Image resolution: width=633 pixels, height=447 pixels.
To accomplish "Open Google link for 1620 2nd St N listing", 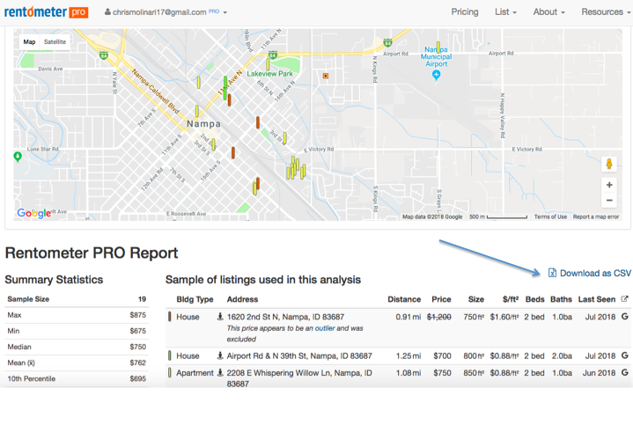I will (624, 317).
